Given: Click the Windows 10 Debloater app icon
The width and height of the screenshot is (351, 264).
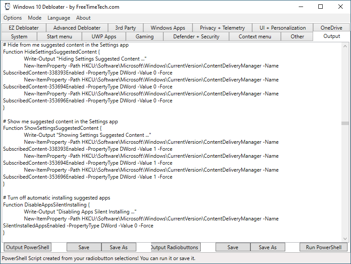Looking at the screenshot, I should 7,7.
